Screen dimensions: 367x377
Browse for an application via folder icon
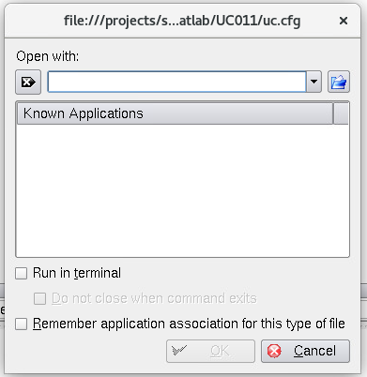tap(339, 83)
